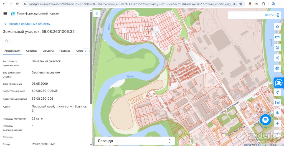Bookmark this page with browser star

pyautogui.click(x=241, y=4)
